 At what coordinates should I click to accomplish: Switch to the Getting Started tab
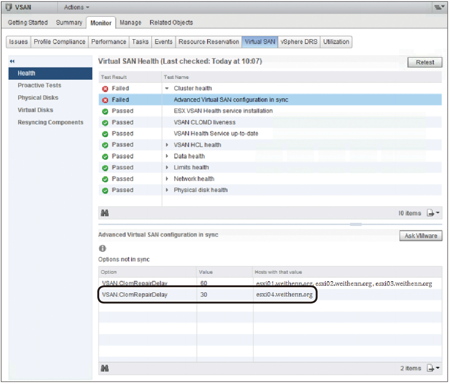coord(28,23)
